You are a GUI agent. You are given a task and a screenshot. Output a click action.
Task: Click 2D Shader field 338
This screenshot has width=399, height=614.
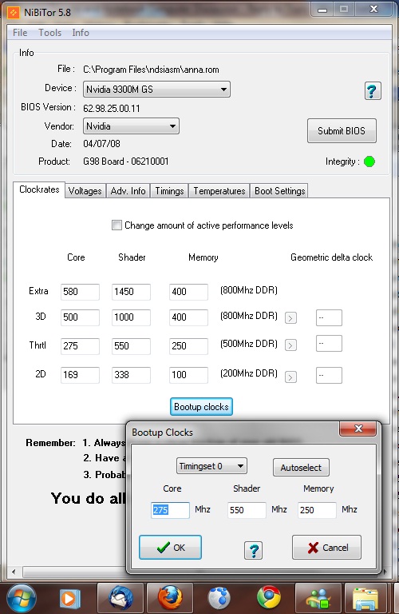(131, 375)
